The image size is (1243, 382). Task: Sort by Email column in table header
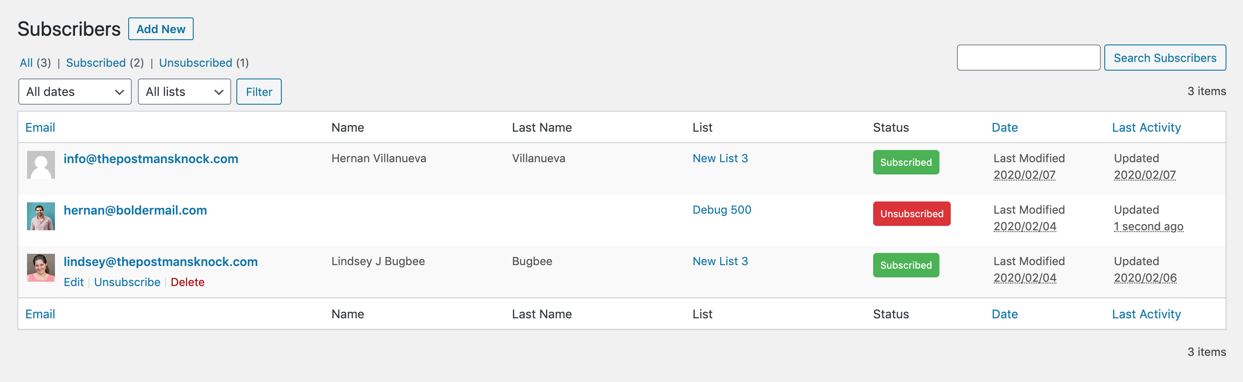click(x=40, y=127)
